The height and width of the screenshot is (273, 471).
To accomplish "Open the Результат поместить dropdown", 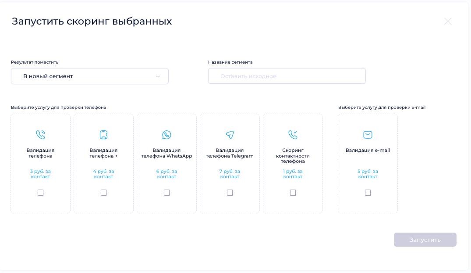I will [x=90, y=76].
